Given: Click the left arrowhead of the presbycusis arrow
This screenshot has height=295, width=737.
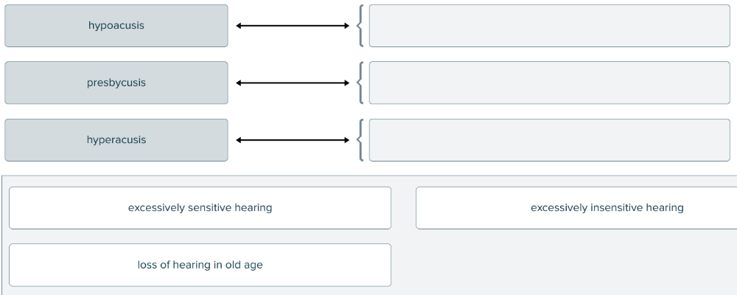Looking at the screenshot, I should [x=240, y=83].
